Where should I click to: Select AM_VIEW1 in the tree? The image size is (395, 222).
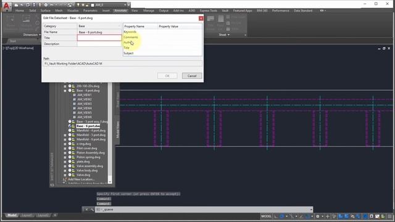(85, 95)
